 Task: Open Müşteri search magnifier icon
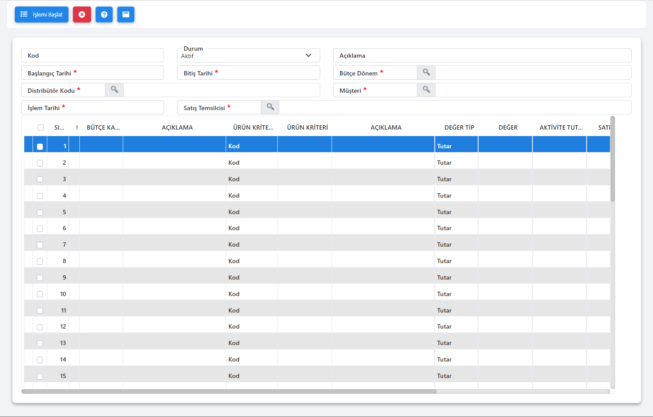pyautogui.click(x=426, y=90)
